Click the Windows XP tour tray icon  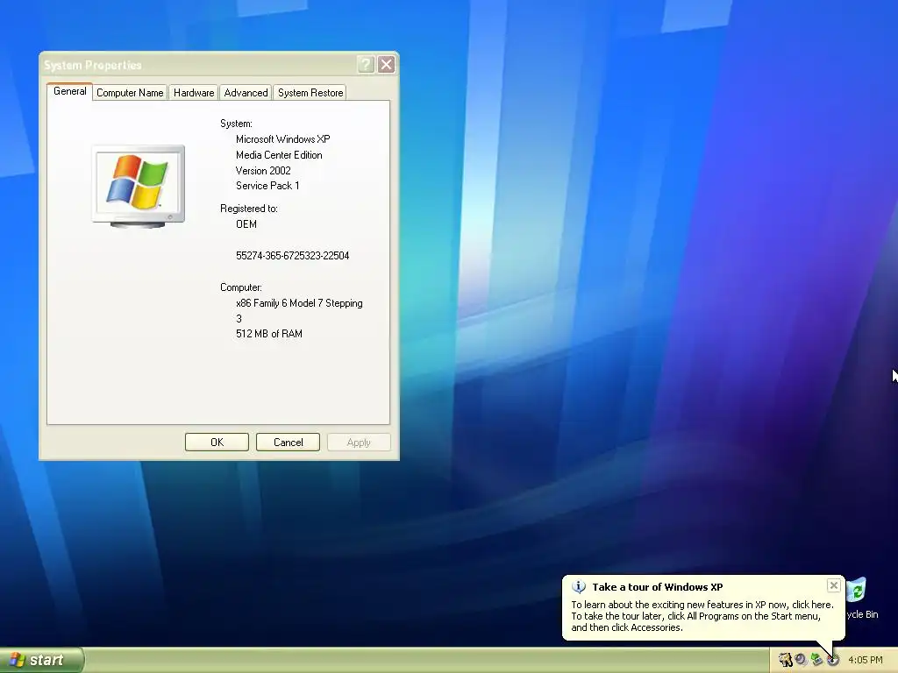[x=833, y=660]
